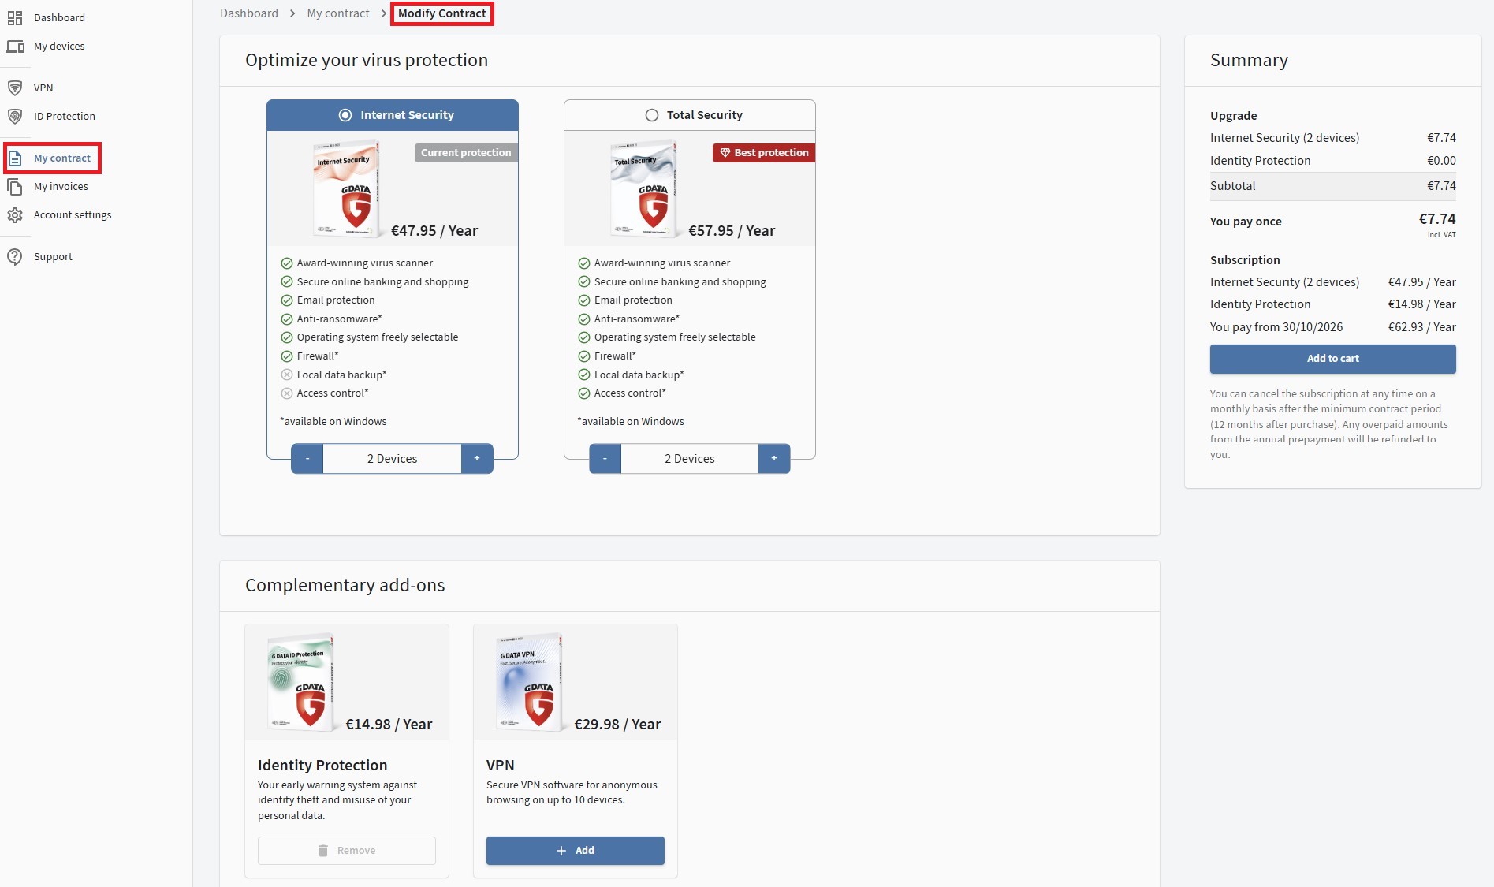Select the Total Security radio button
The width and height of the screenshot is (1494, 887).
[652, 115]
